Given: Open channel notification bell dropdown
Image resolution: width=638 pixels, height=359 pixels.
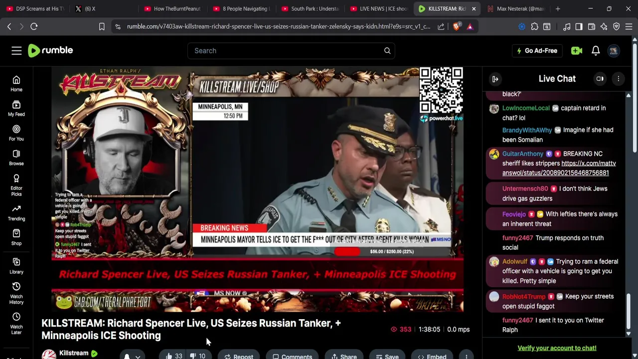Looking at the screenshot, I should 132,356.
